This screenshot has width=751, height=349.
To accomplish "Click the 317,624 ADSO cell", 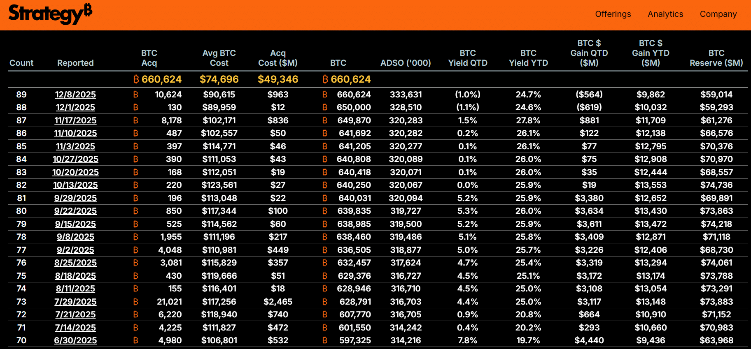I will pyautogui.click(x=406, y=263).
